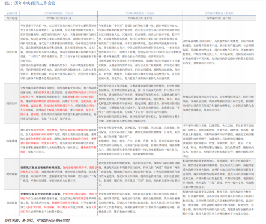Select the 主要内容 header cell
The width and height of the screenshot is (266, 224).
pos(12,13)
